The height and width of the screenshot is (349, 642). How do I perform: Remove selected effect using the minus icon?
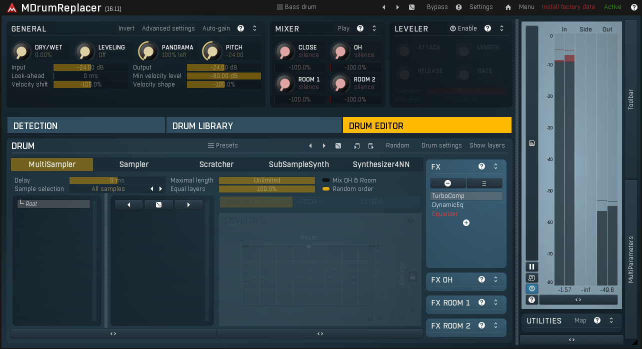coord(447,183)
